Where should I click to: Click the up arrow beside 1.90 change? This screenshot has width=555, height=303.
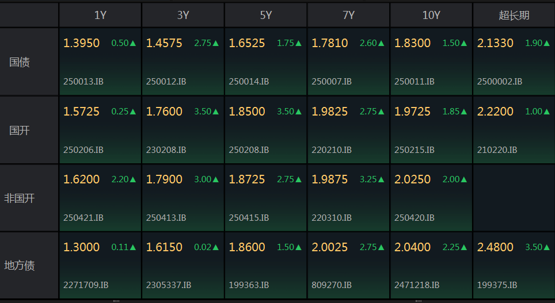546,43
